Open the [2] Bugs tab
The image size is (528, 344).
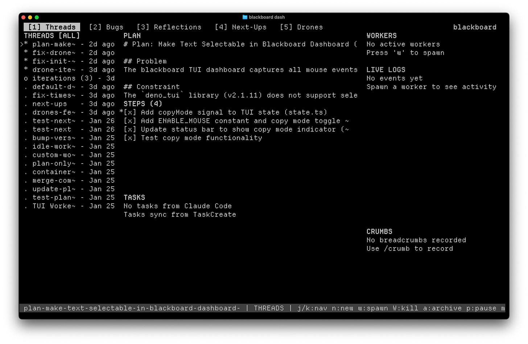(106, 27)
